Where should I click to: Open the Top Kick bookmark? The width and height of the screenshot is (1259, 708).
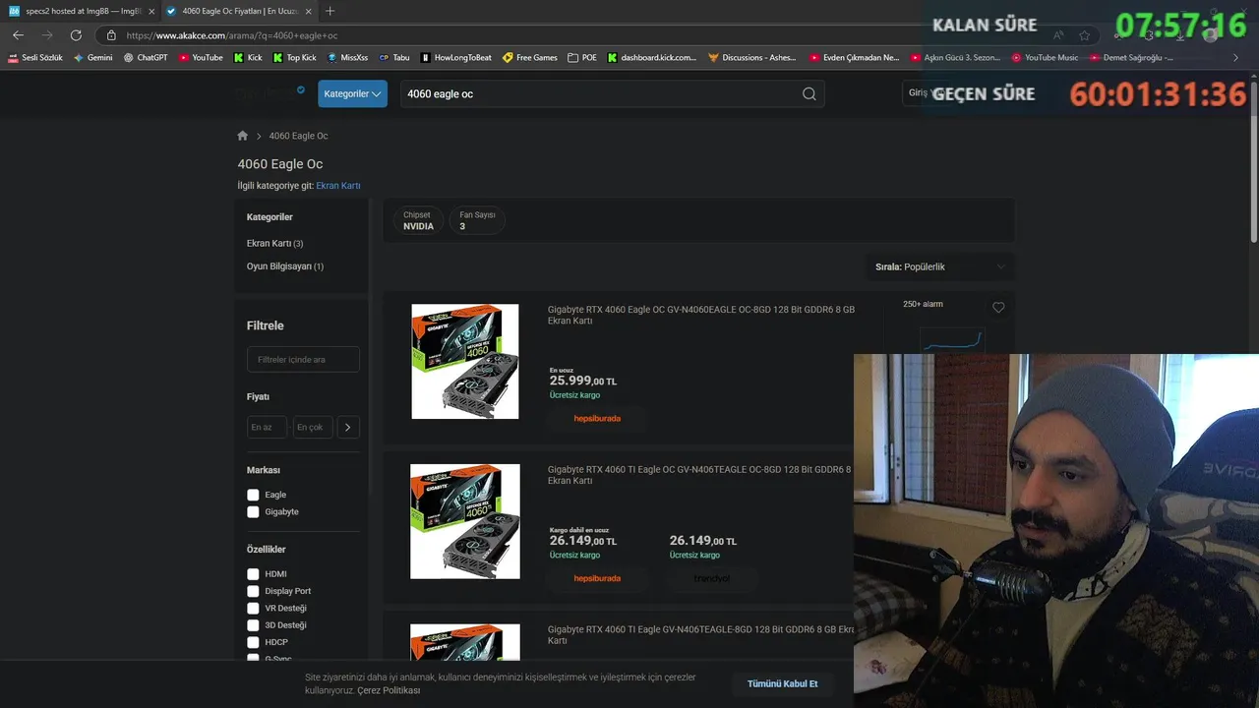click(294, 58)
